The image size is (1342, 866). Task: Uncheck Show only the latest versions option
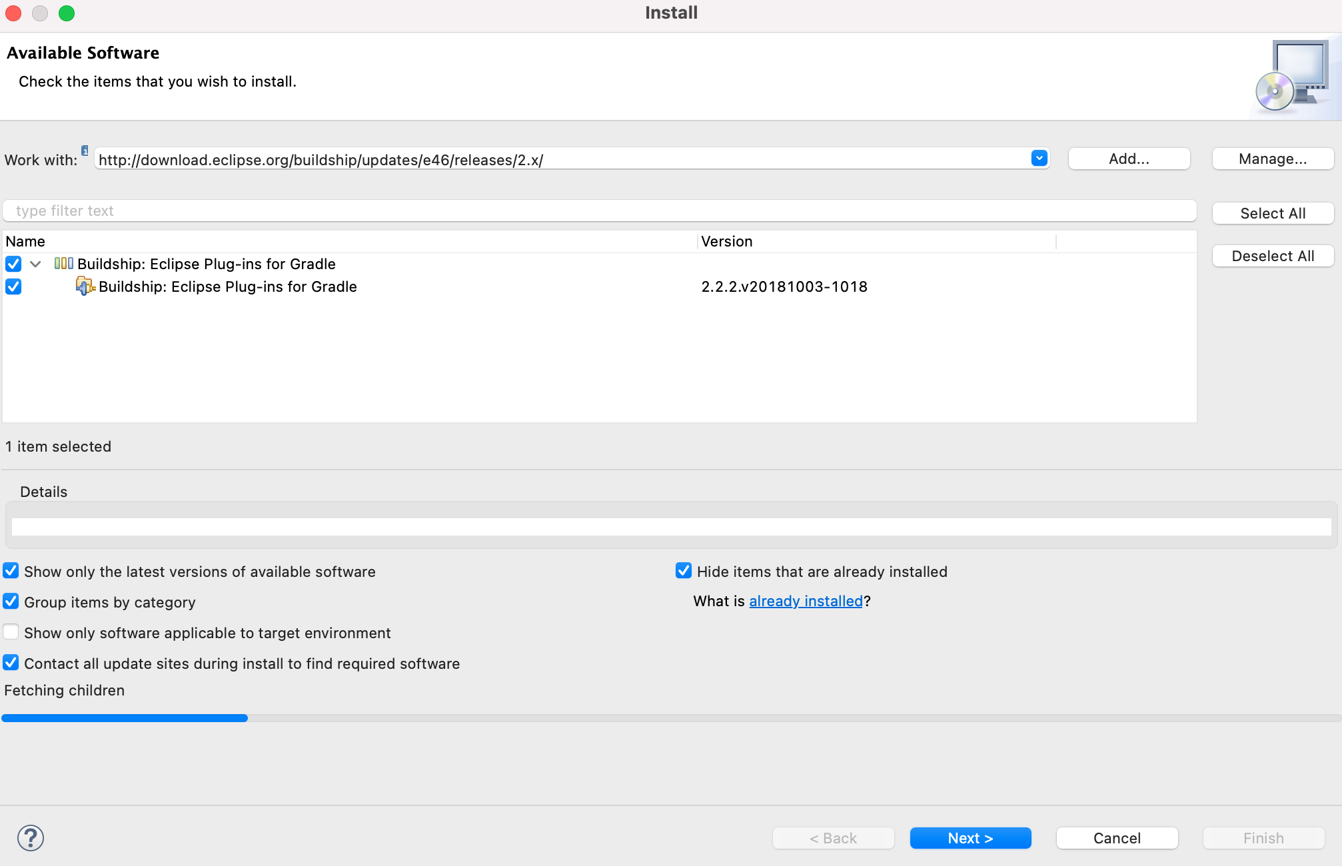tap(11, 571)
